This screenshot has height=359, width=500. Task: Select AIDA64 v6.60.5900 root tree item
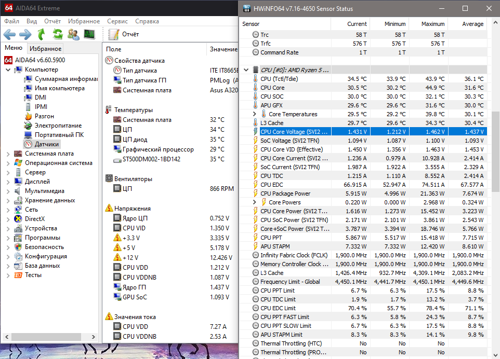[x=35, y=60]
